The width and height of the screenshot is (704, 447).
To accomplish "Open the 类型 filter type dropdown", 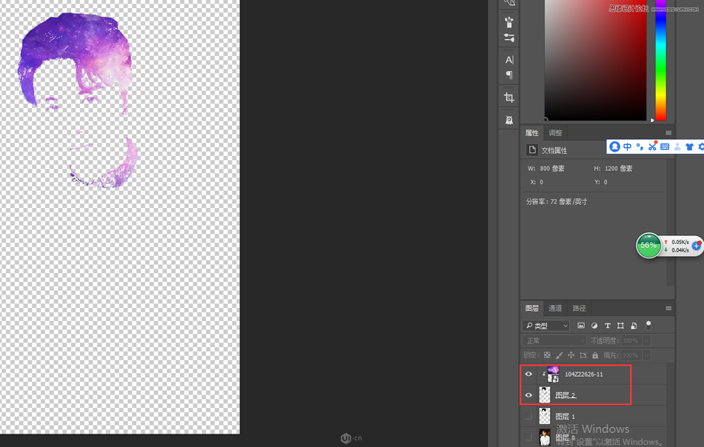I will (x=546, y=326).
